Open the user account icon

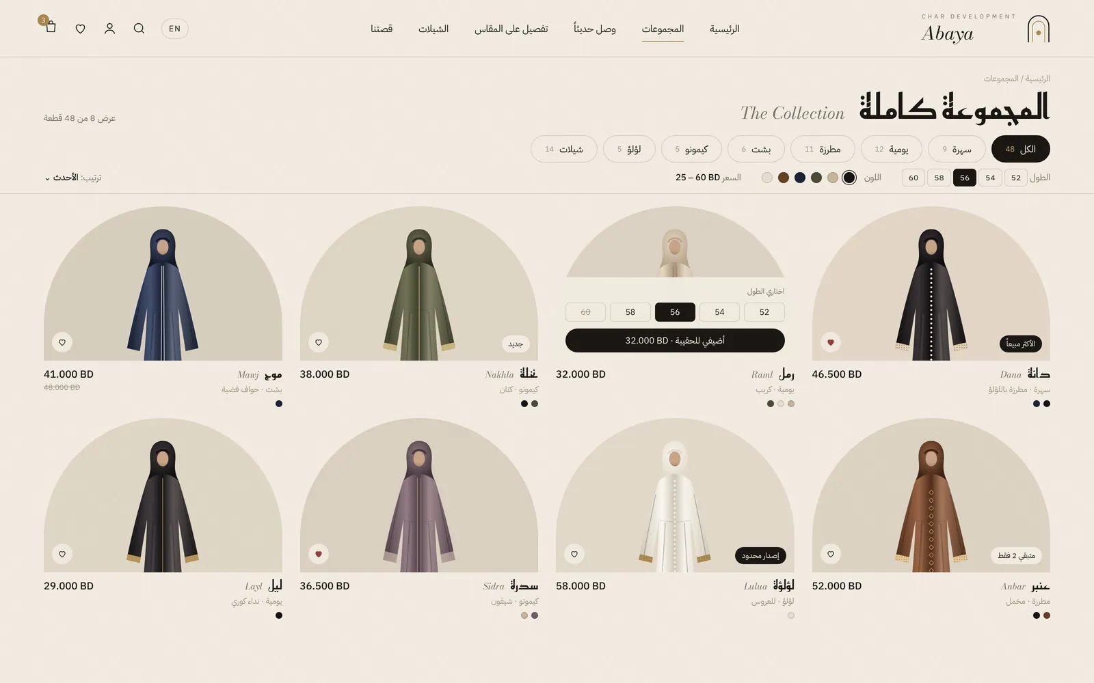[x=109, y=29]
